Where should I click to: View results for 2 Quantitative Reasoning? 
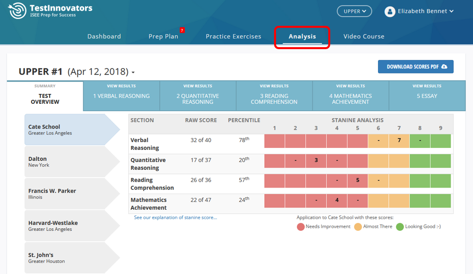coord(198,96)
